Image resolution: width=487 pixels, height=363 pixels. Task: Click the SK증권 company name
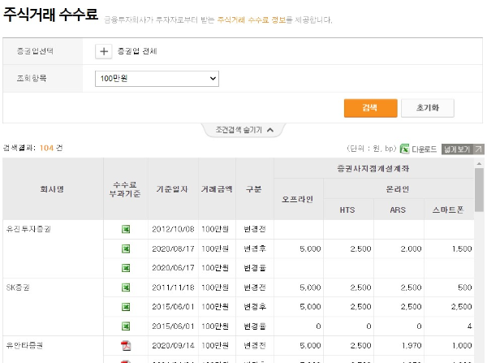pos(18,287)
